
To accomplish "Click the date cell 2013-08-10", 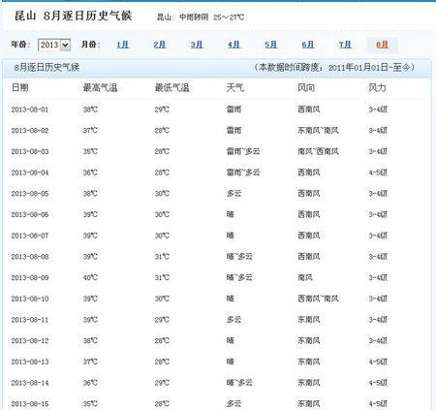I will 30,299.
